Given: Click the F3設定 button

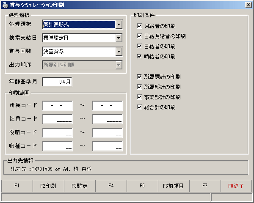Looking at the screenshot, I should coord(80,186).
